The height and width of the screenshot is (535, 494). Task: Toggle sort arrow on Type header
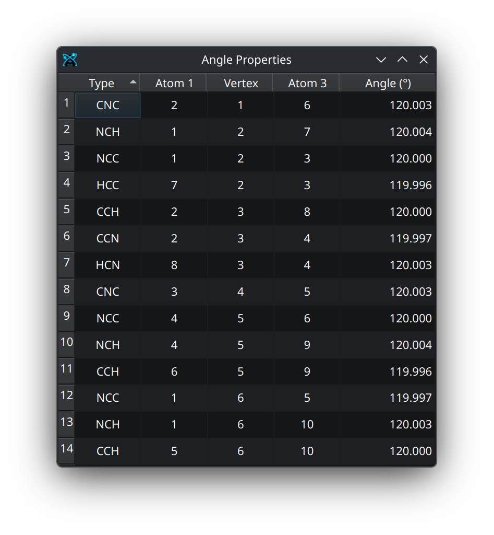tap(133, 82)
